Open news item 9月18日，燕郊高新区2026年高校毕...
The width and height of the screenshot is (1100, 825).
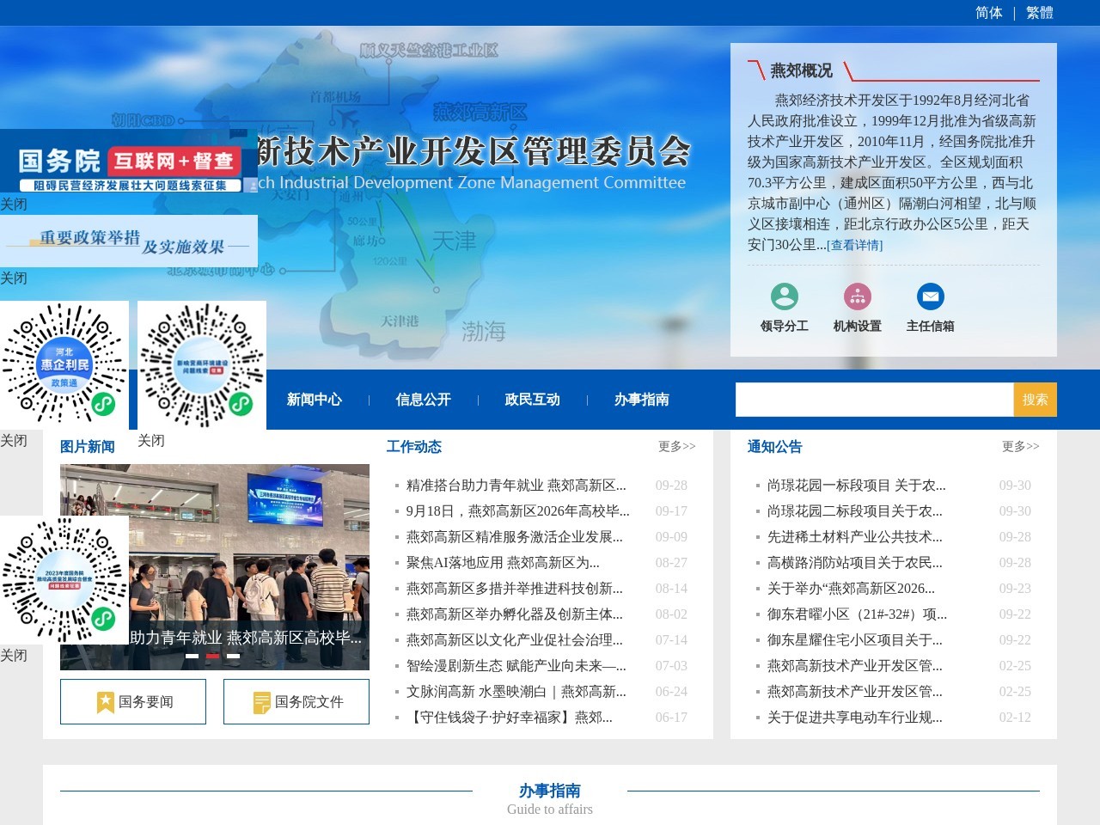pos(518,511)
